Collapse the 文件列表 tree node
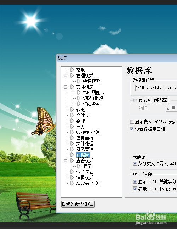This screenshot has height=229, width=177. point(65,87)
